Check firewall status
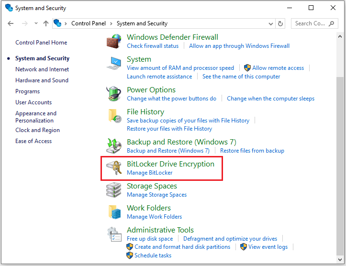The width and height of the screenshot is (346, 266). (153, 46)
